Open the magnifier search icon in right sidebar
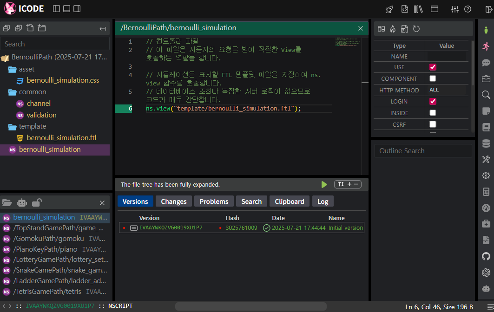Image resolution: width=494 pixels, height=312 pixels. [486, 95]
